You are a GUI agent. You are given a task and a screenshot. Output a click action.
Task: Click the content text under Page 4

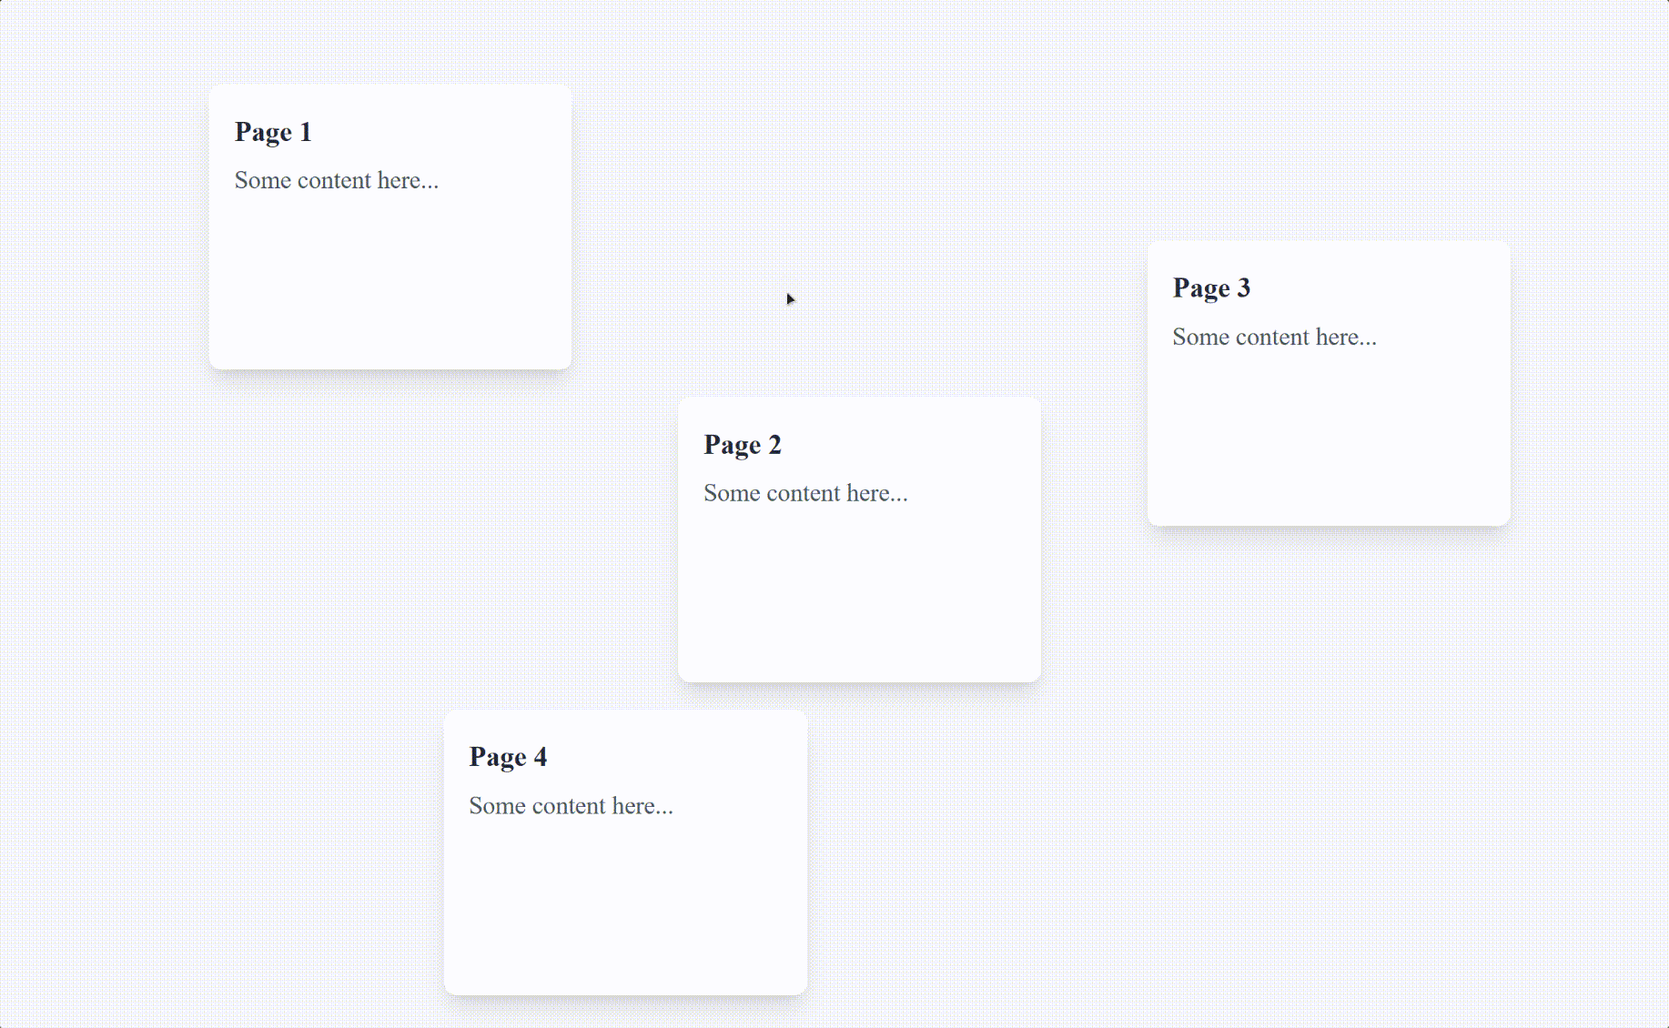point(571,806)
